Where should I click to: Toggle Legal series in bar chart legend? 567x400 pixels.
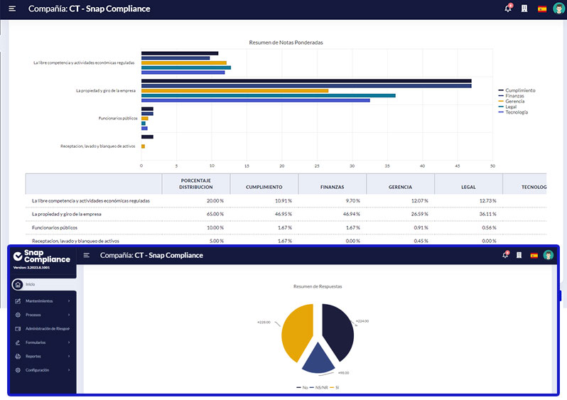click(x=507, y=107)
